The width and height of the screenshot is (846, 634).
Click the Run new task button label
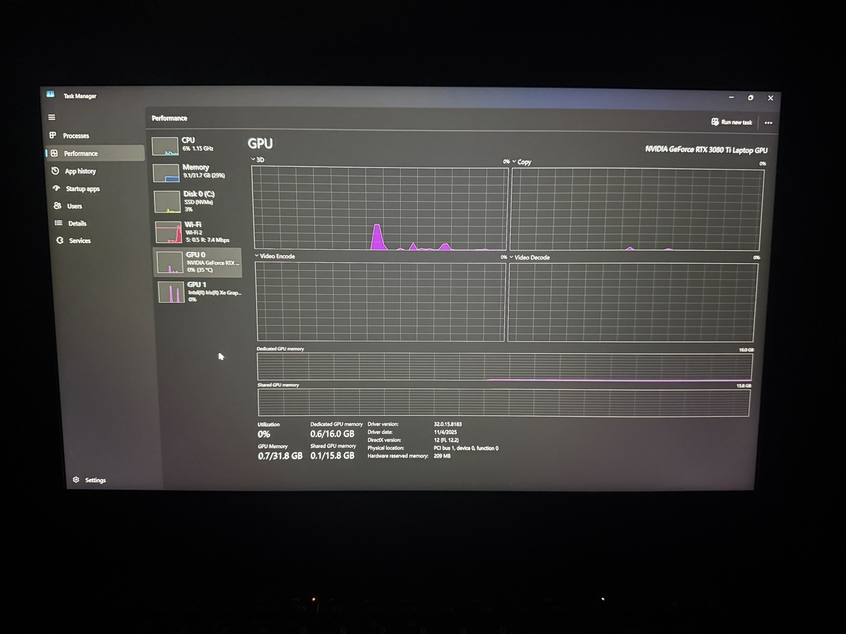737,122
